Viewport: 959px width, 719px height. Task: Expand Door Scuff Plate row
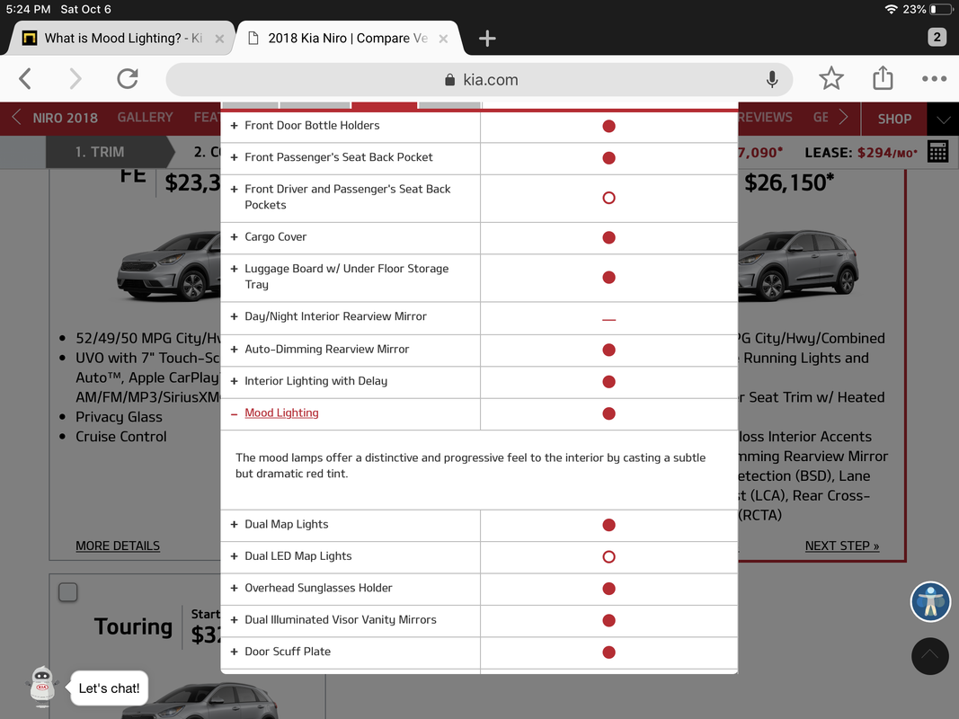(x=234, y=651)
